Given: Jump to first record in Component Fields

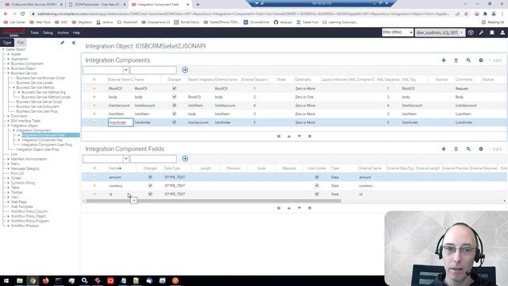Looking at the screenshot, I should [279, 208].
